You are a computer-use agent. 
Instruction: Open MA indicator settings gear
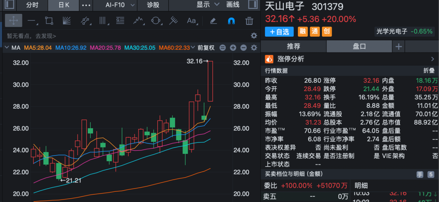click(254, 48)
